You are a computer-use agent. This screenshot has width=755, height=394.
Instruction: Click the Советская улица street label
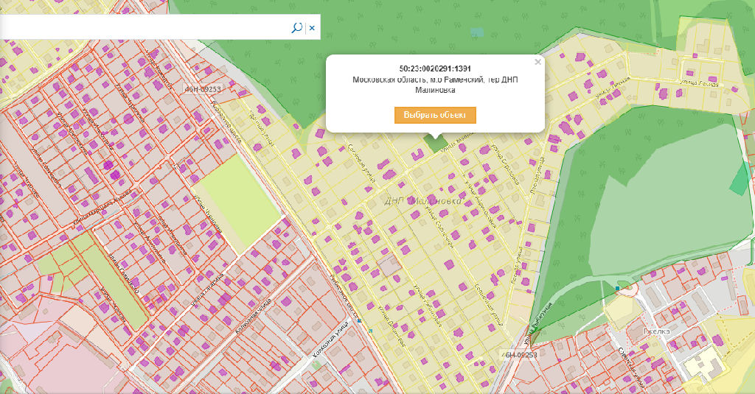(634, 368)
